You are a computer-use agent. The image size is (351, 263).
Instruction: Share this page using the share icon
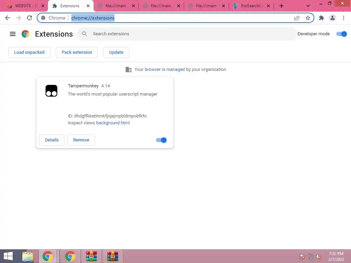[x=297, y=18]
